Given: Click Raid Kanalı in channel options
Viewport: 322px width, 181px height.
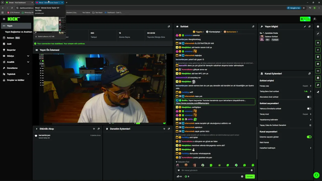Looking at the screenshot, I should pyautogui.click(x=264, y=142).
